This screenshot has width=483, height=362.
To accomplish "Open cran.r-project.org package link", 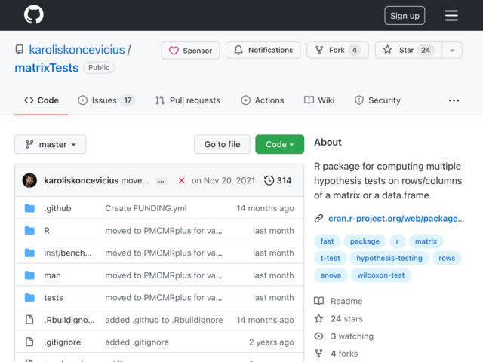I will (396, 219).
